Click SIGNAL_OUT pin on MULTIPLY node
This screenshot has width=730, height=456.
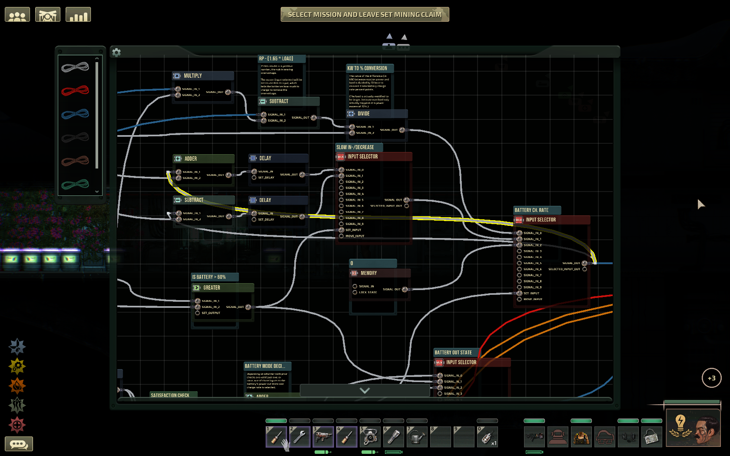coord(228,92)
